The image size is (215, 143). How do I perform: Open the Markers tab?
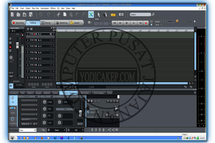(47, 93)
